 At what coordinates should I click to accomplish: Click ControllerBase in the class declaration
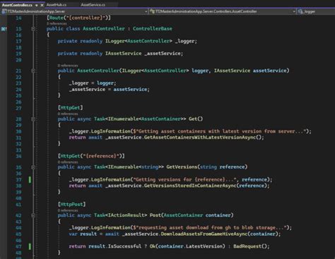pos(153,29)
